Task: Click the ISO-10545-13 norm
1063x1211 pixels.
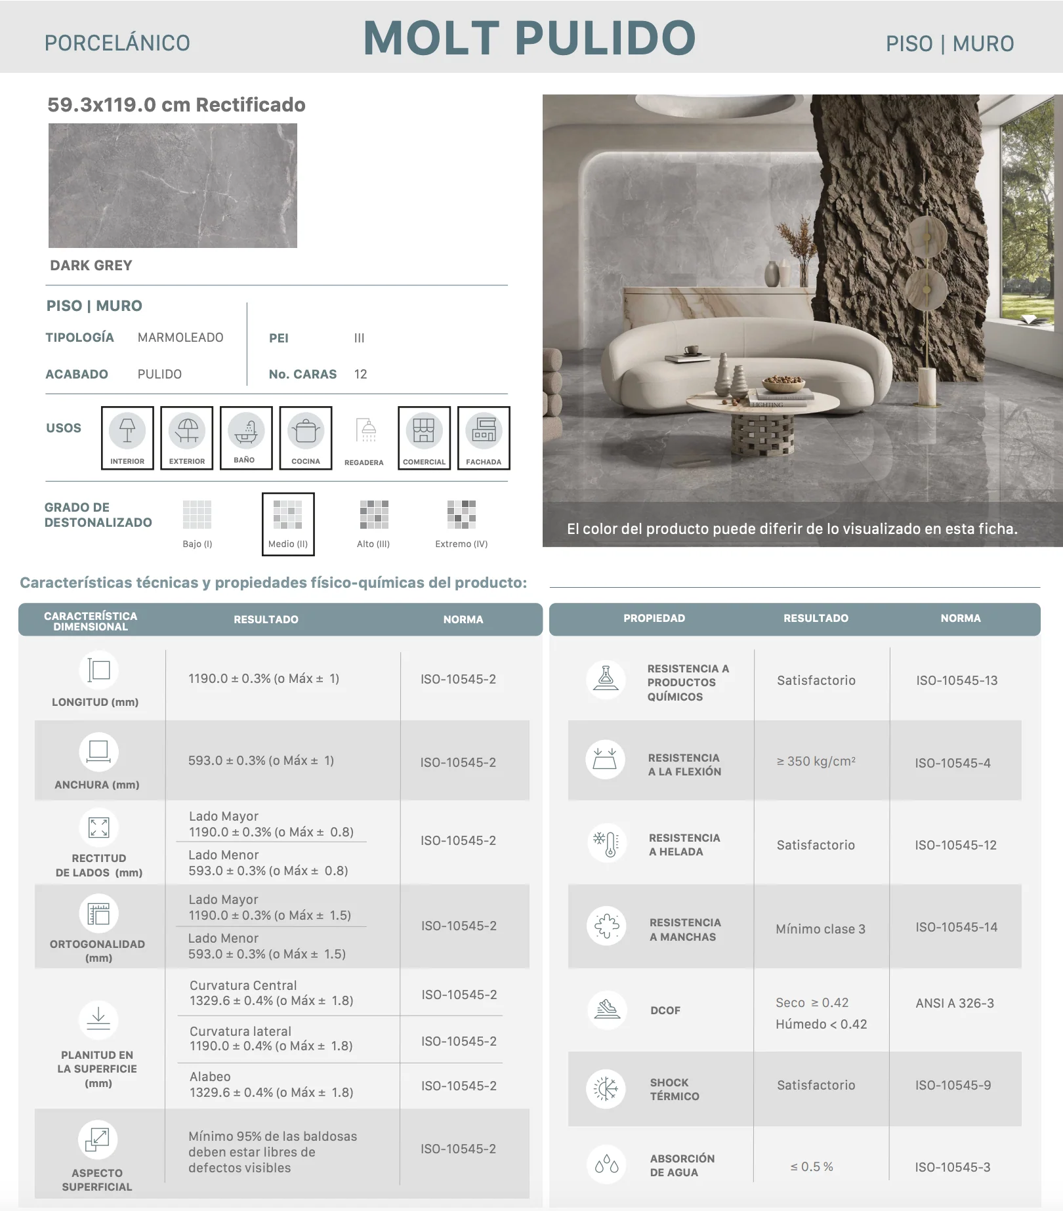Action: [957, 680]
